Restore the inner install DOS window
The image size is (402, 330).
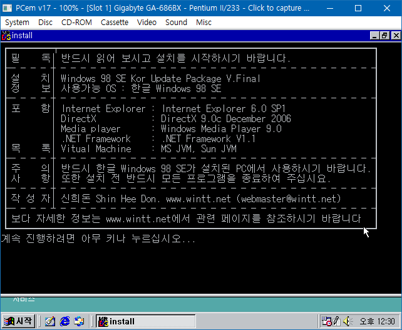[x=384, y=36]
